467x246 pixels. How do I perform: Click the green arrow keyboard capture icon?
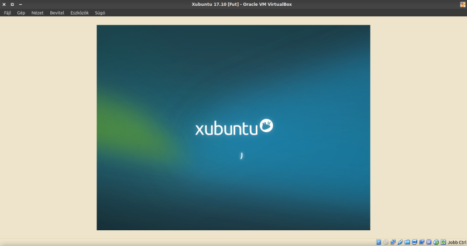click(x=443, y=242)
